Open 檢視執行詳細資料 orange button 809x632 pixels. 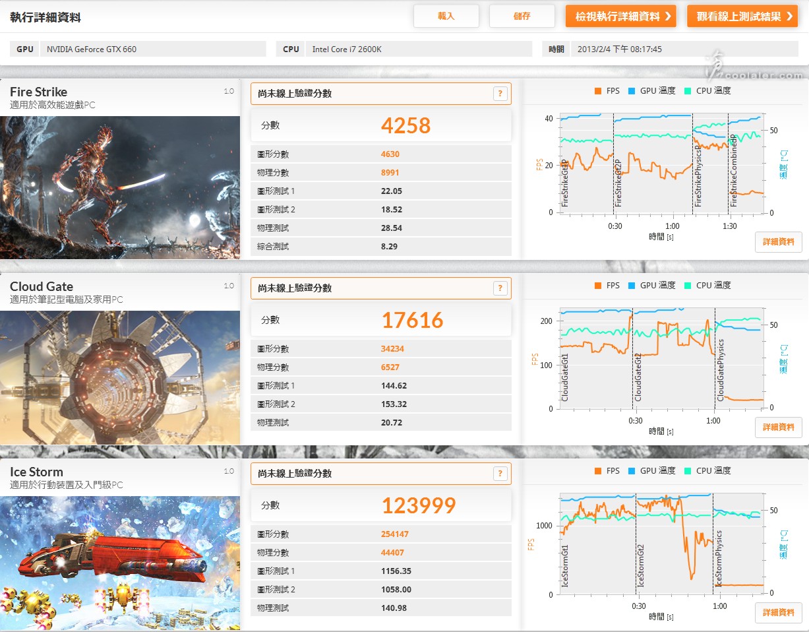621,16
